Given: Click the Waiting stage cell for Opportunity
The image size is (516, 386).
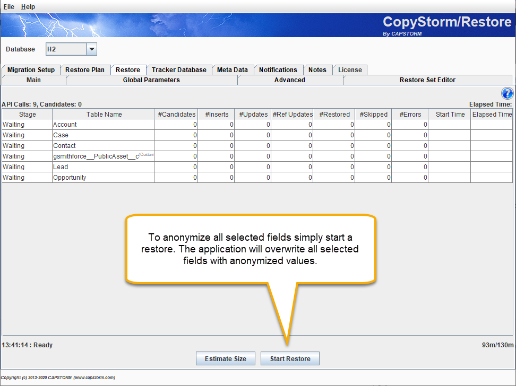Looking at the screenshot, I should click(27, 177).
